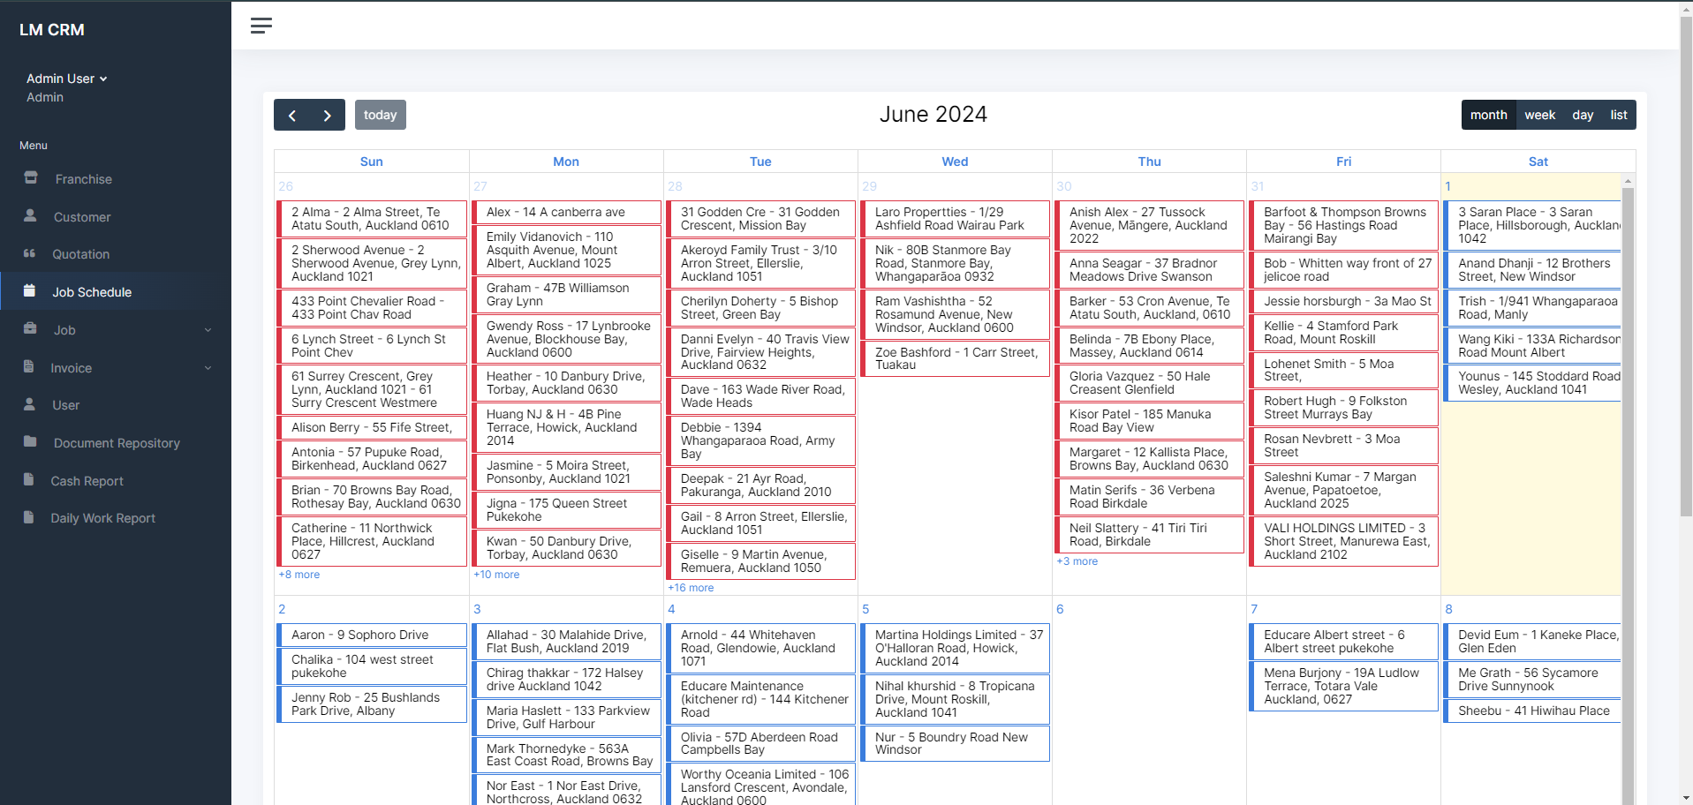
Task: Open the Nur - 5 Boundry Road job
Action: 955,743
